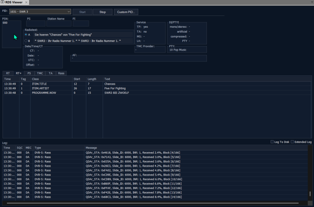Click the disabled Start button

[x=82, y=12]
